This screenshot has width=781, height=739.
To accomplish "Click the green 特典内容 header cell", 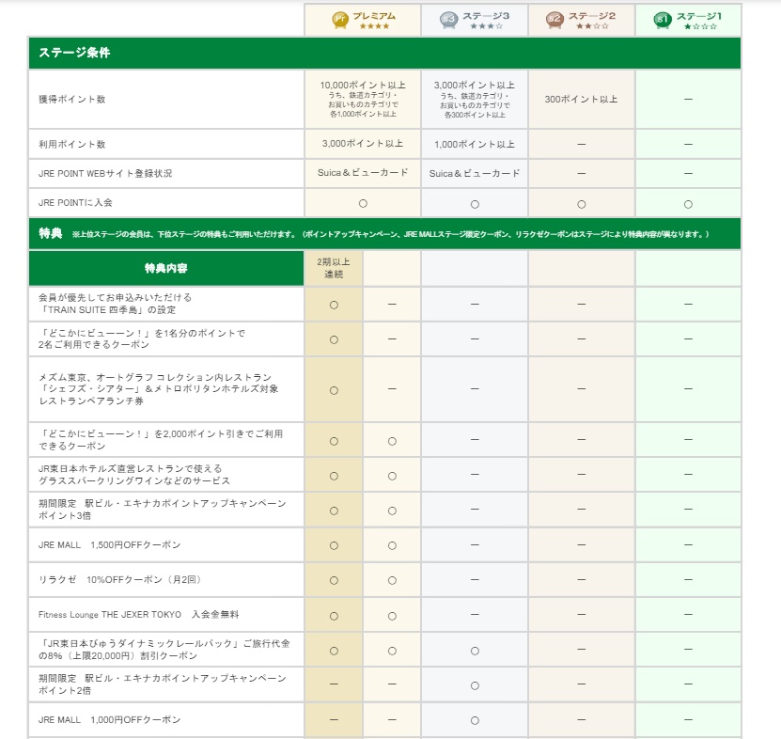I will pos(166,269).
